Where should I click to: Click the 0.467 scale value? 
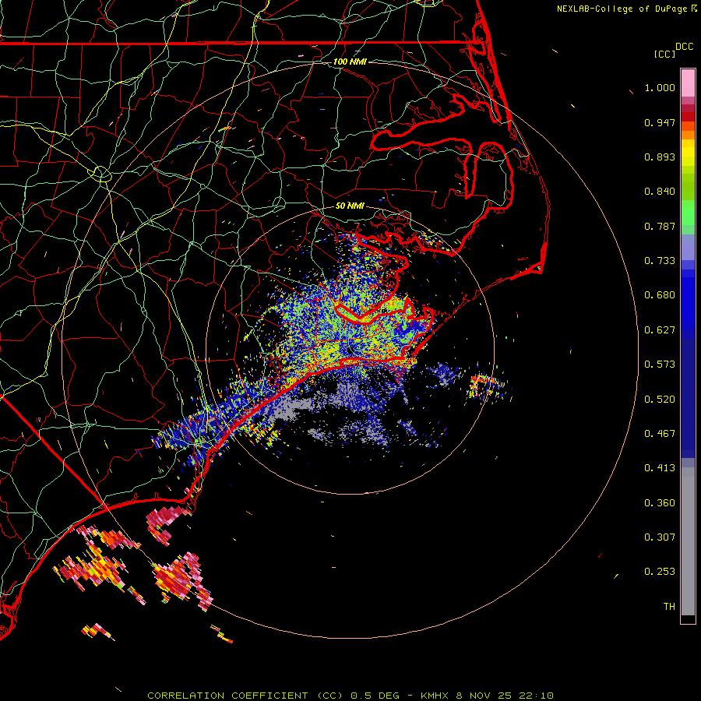[x=660, y=434]
